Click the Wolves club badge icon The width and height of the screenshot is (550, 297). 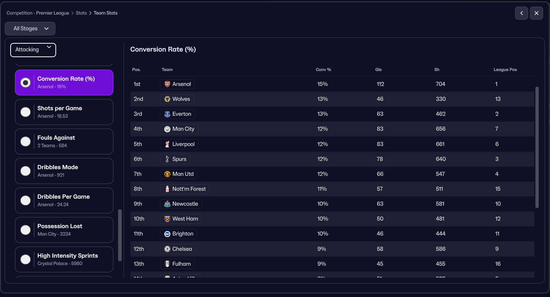[167, 99]
